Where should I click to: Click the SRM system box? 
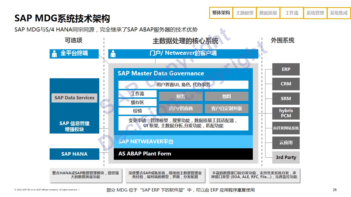point(286,99)
